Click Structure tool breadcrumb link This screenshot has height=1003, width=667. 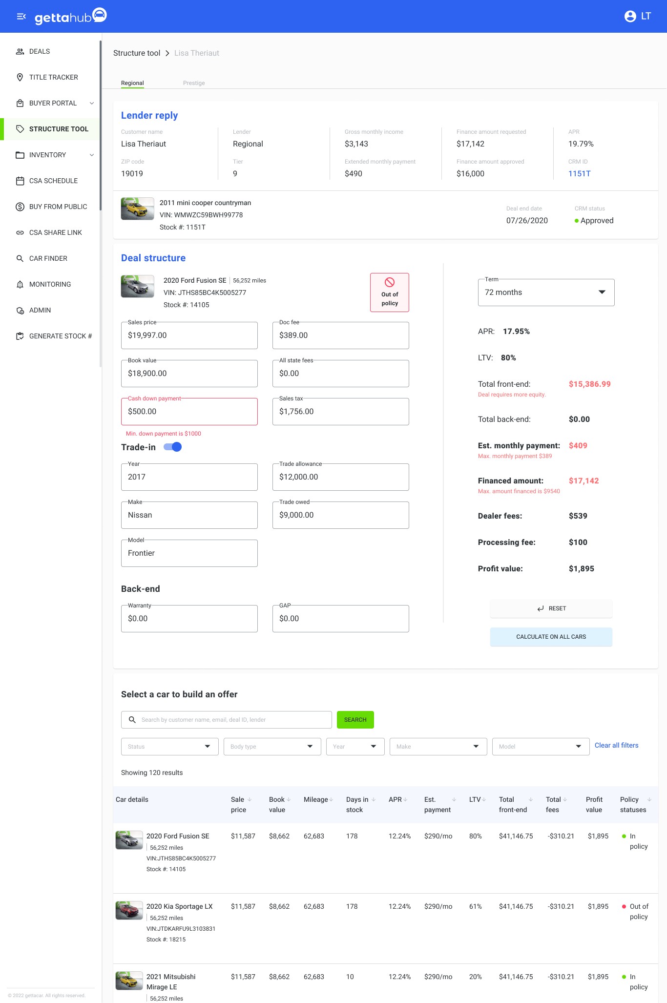(x=137, y=53)
